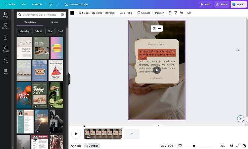The image size is (248, 149).
Task: Add a new page with the plus button
Action: coord(132,134)
